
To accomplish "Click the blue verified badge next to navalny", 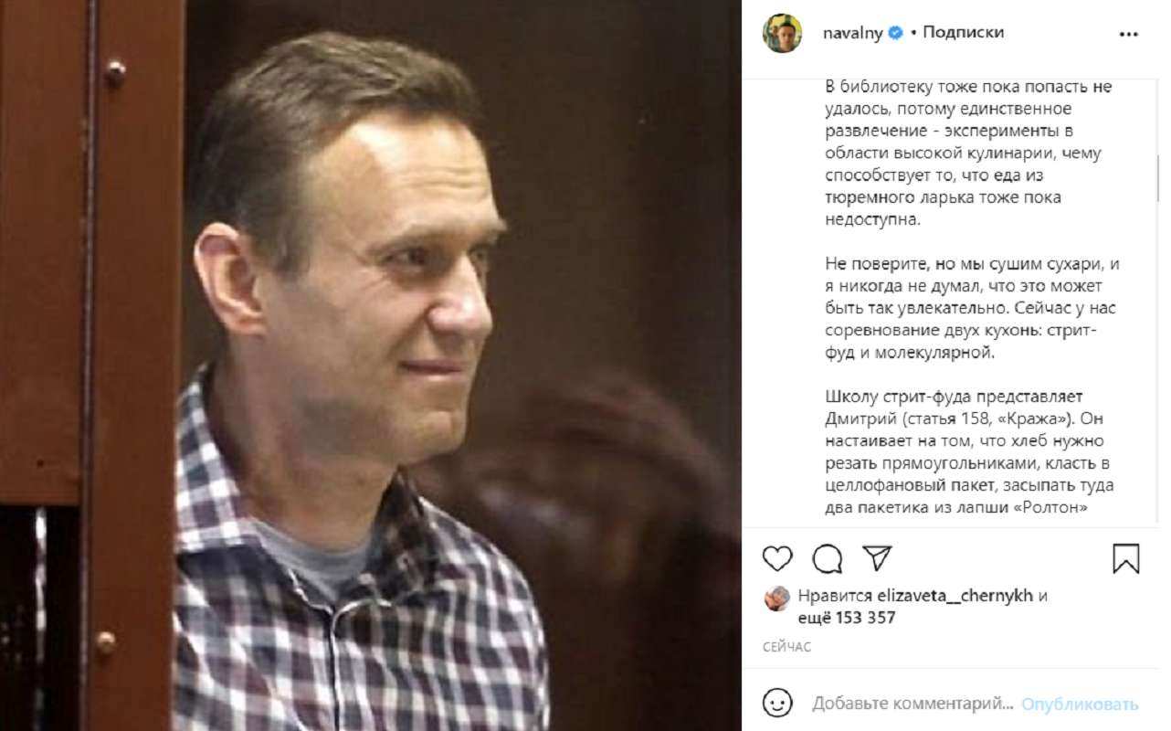I will [896, 33].
